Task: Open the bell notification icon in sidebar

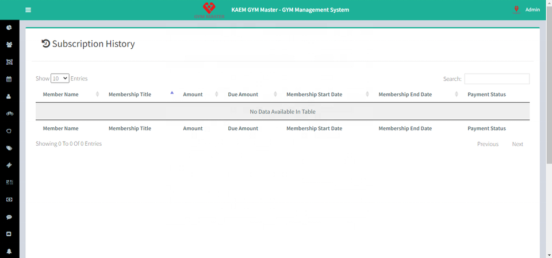Action: pos(9,252)
